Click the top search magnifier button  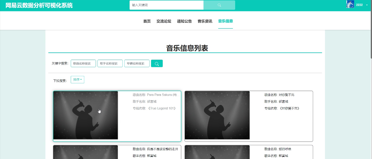click(x=219, y=5)
